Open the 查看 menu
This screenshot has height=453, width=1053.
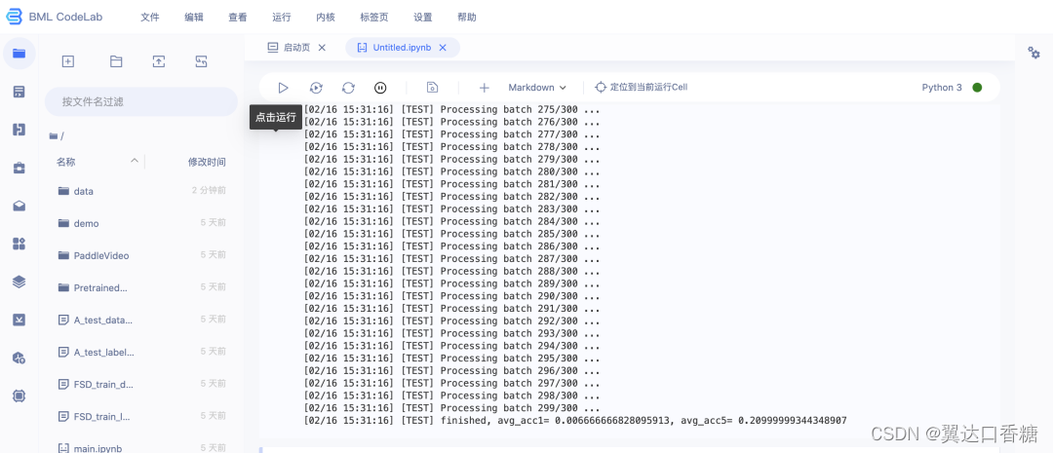[x=238, y=18]
